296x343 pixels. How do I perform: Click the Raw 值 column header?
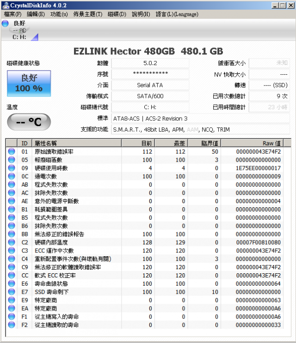(252, 143)
